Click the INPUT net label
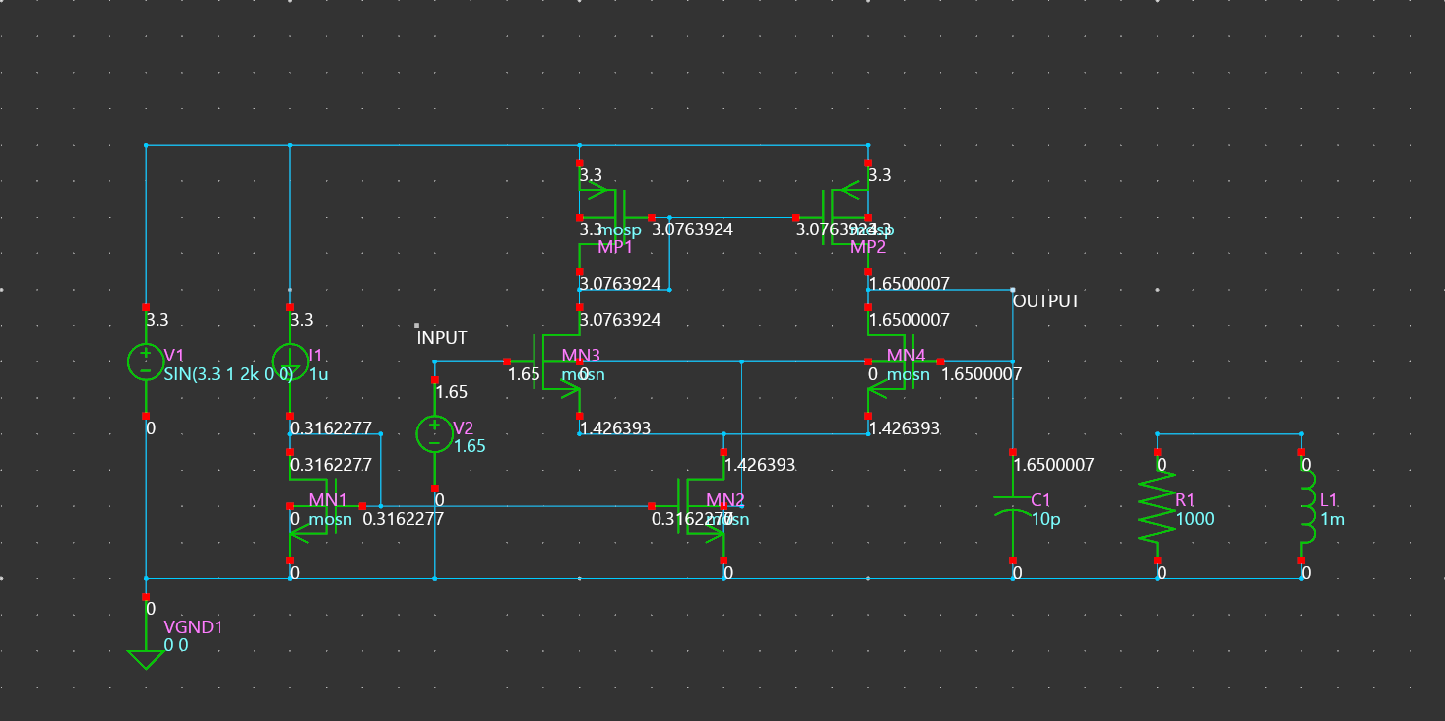Viewport: 1445px width, 721px height. (x=442, y=338)
